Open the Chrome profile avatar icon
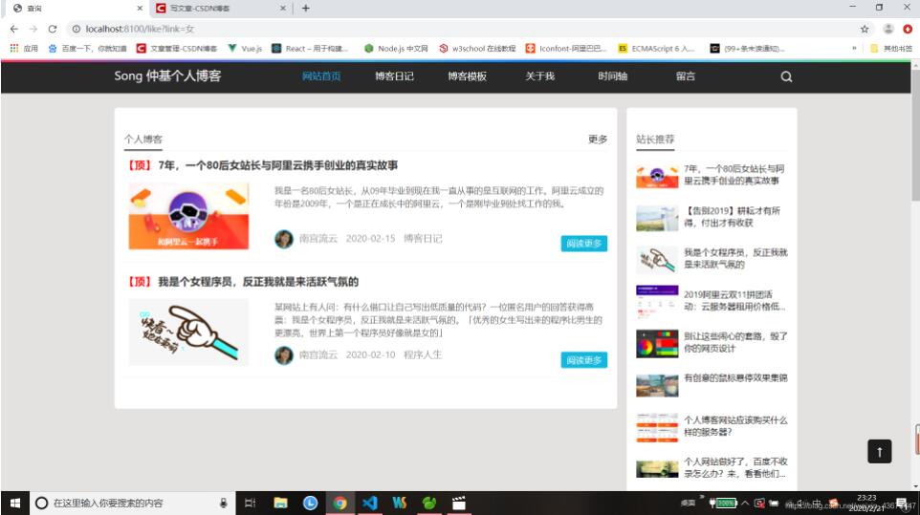920x515 pixels. point(888,29)
